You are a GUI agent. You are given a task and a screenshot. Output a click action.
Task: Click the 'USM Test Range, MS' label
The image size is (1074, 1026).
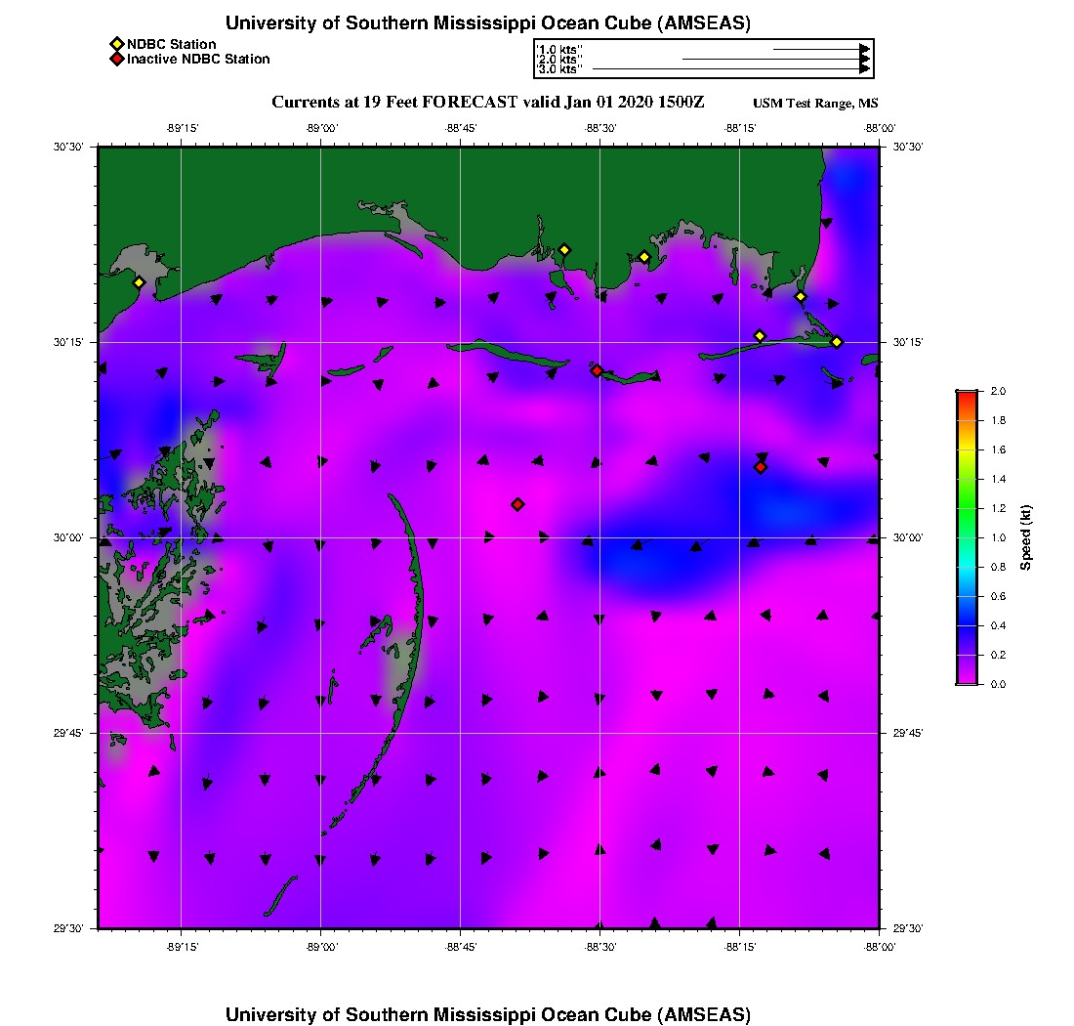(815, 104)
